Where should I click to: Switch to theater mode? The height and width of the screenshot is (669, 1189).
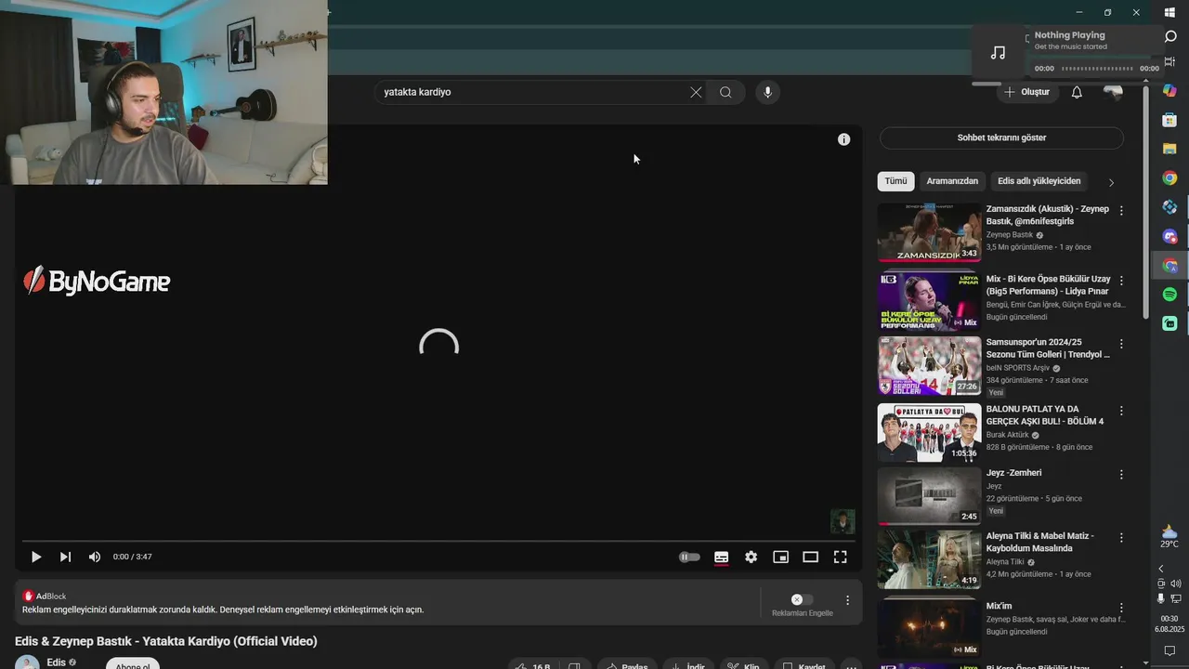coord(810,557)
